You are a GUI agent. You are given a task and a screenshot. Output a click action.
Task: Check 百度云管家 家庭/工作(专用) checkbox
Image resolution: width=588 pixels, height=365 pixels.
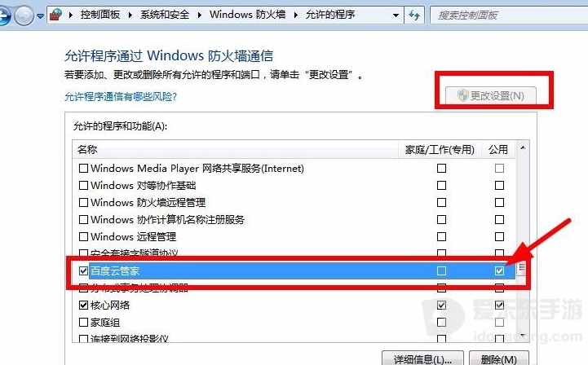pyautogui.click(x=442, y=271)
